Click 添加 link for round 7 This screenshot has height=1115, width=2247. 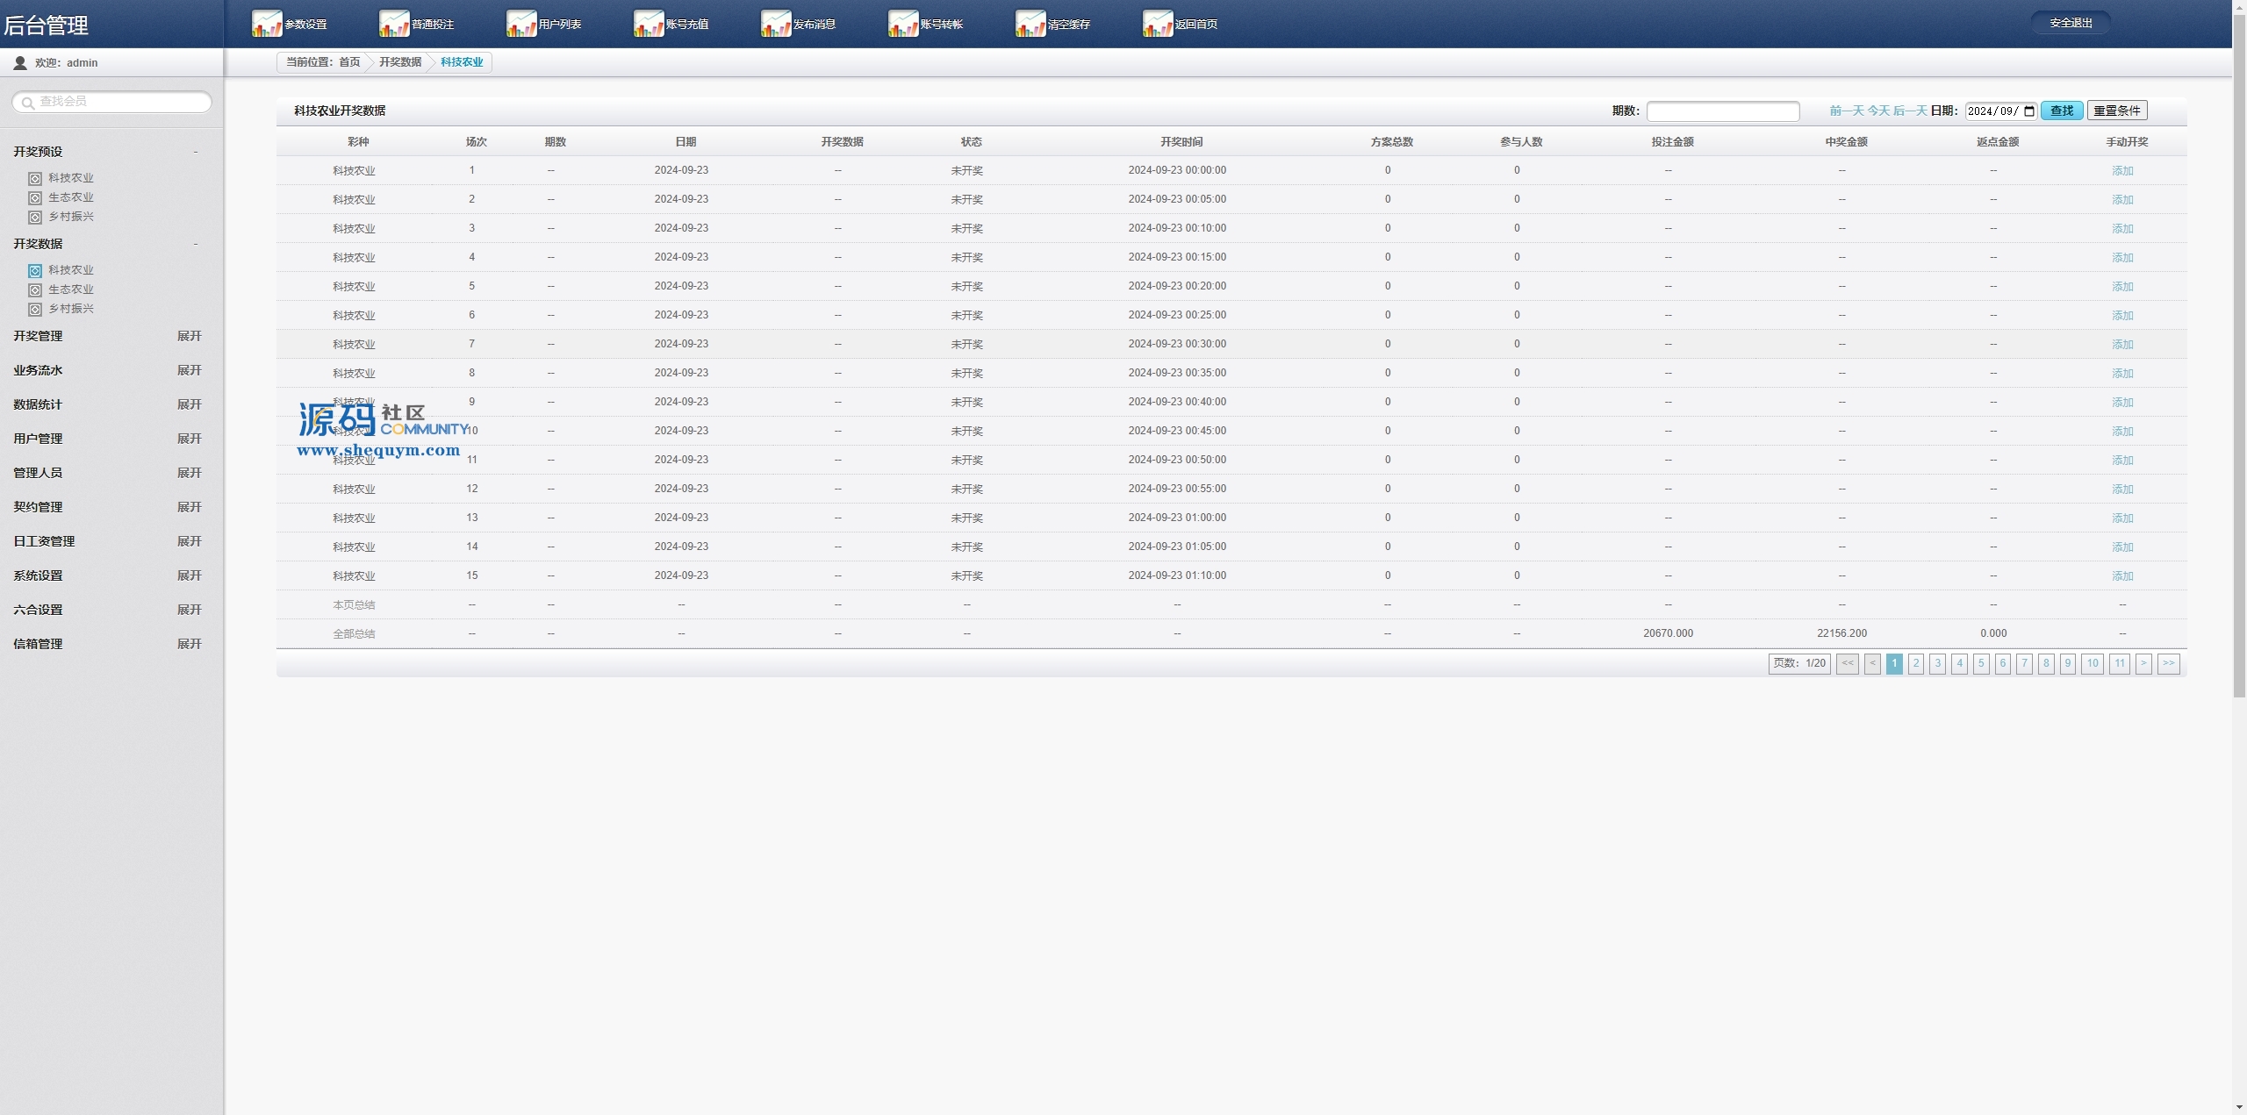coord(2121,345)
